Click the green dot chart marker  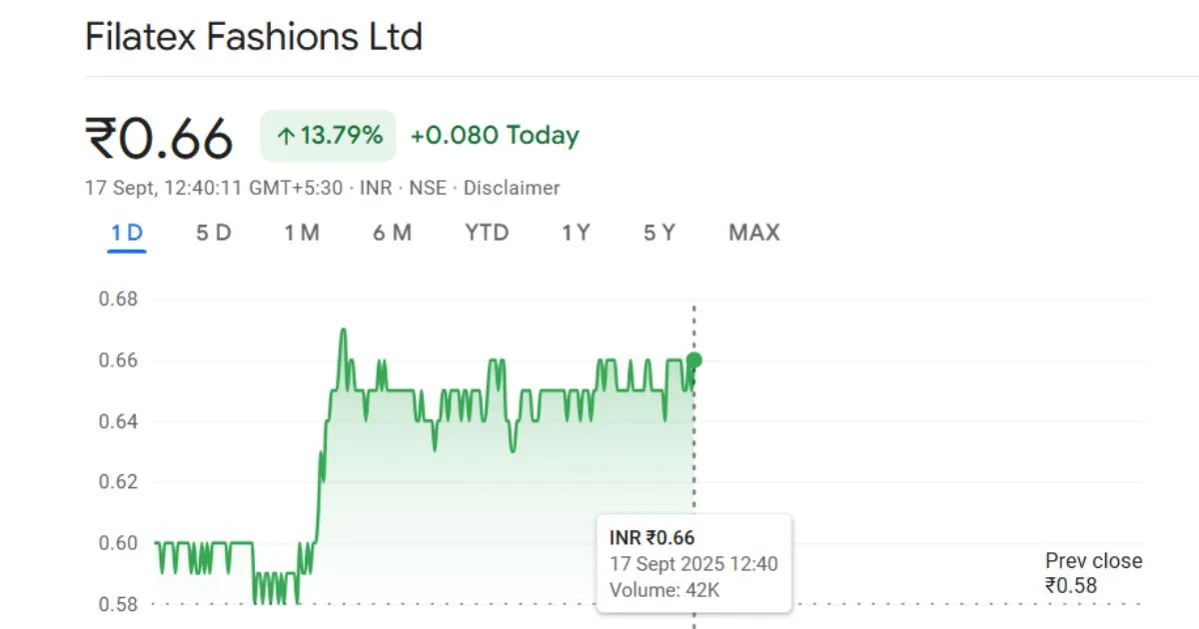click(x=693, y=360)
